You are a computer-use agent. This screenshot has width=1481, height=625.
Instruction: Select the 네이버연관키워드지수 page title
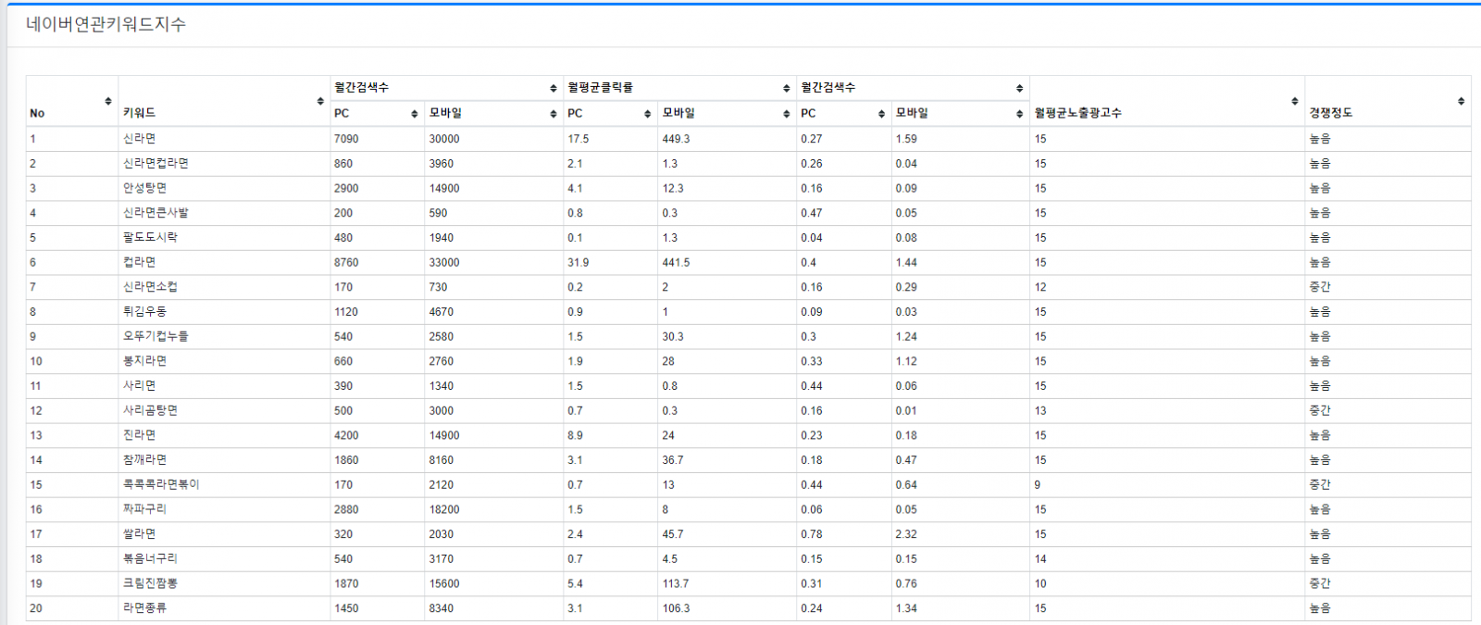click(106, 25)
